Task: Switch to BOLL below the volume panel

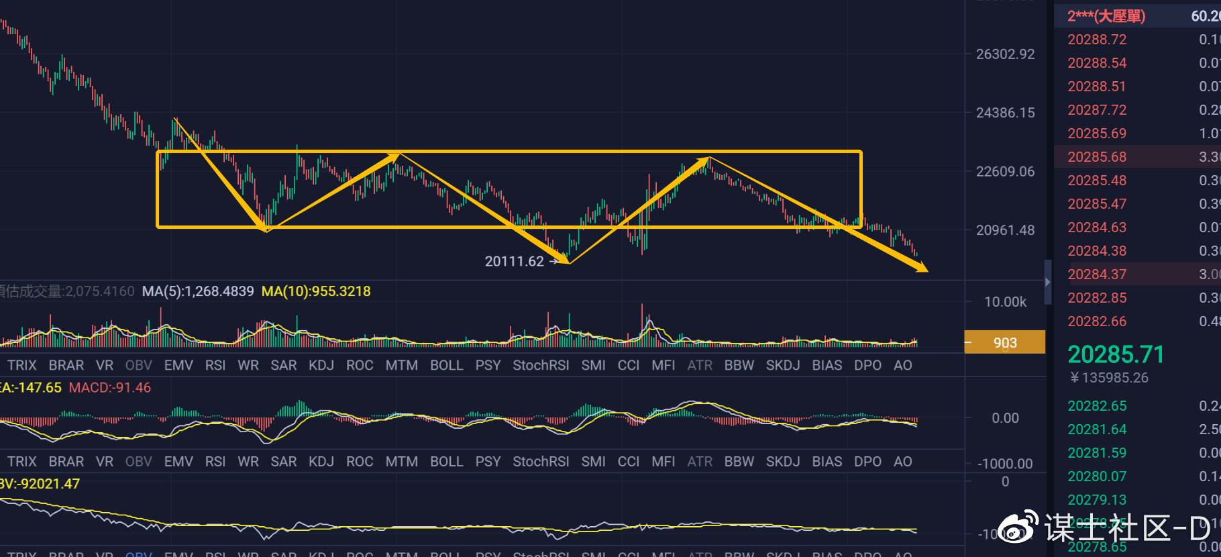Action: point(447,365)
